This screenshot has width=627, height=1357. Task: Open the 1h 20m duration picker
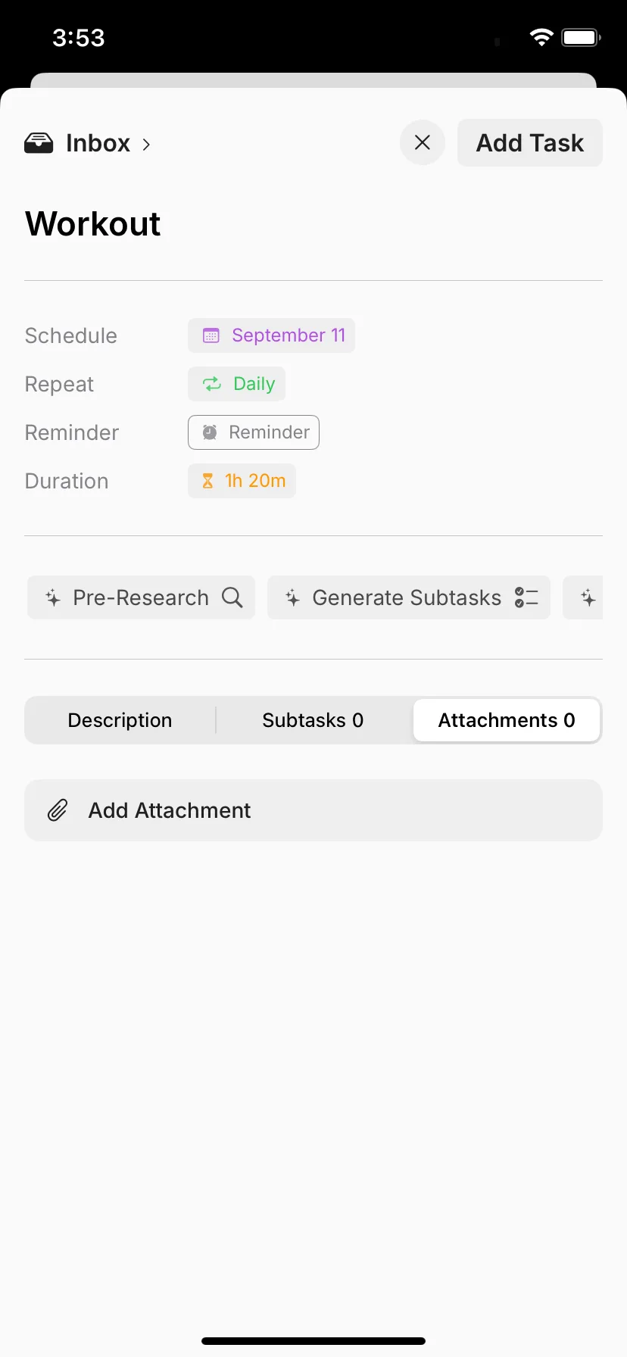(242, 481)
